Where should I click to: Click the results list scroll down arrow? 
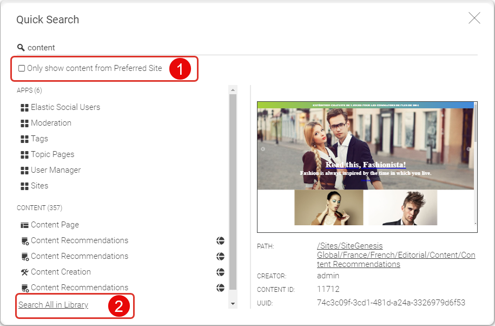tap(233, 304)
